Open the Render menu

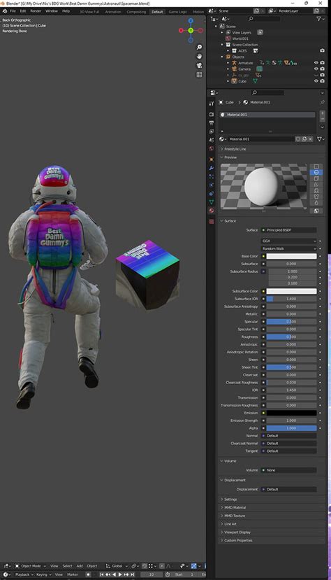coord(36,11)
